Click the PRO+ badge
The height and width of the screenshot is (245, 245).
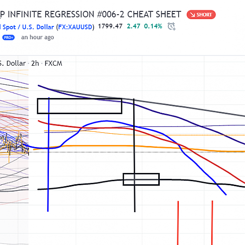(x=8, y=37)
